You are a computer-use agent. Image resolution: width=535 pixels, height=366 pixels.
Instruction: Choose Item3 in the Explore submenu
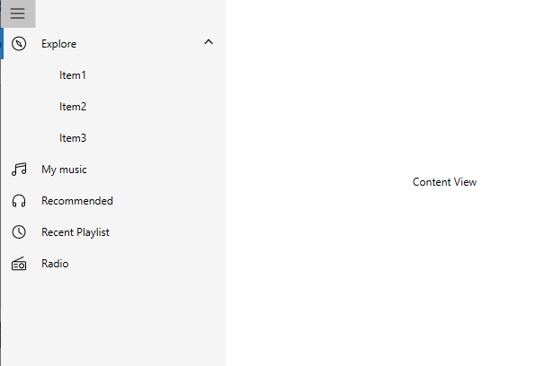pyautogui.click(x=73, y=138)
